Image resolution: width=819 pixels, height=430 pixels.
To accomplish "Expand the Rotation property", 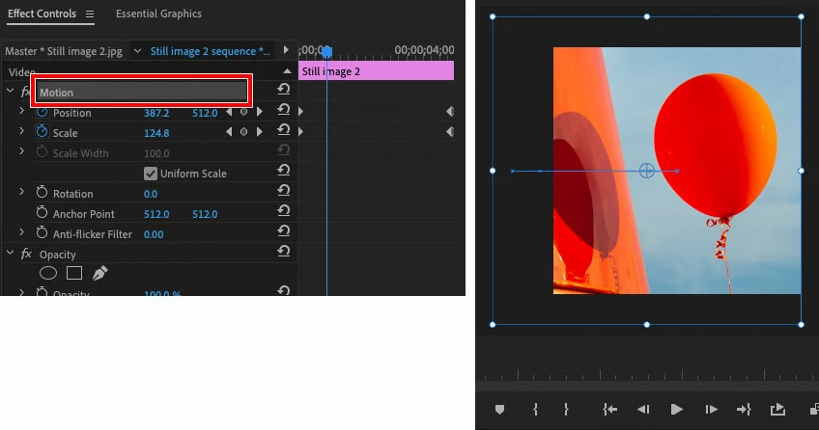I will click(x=21, y=192).
